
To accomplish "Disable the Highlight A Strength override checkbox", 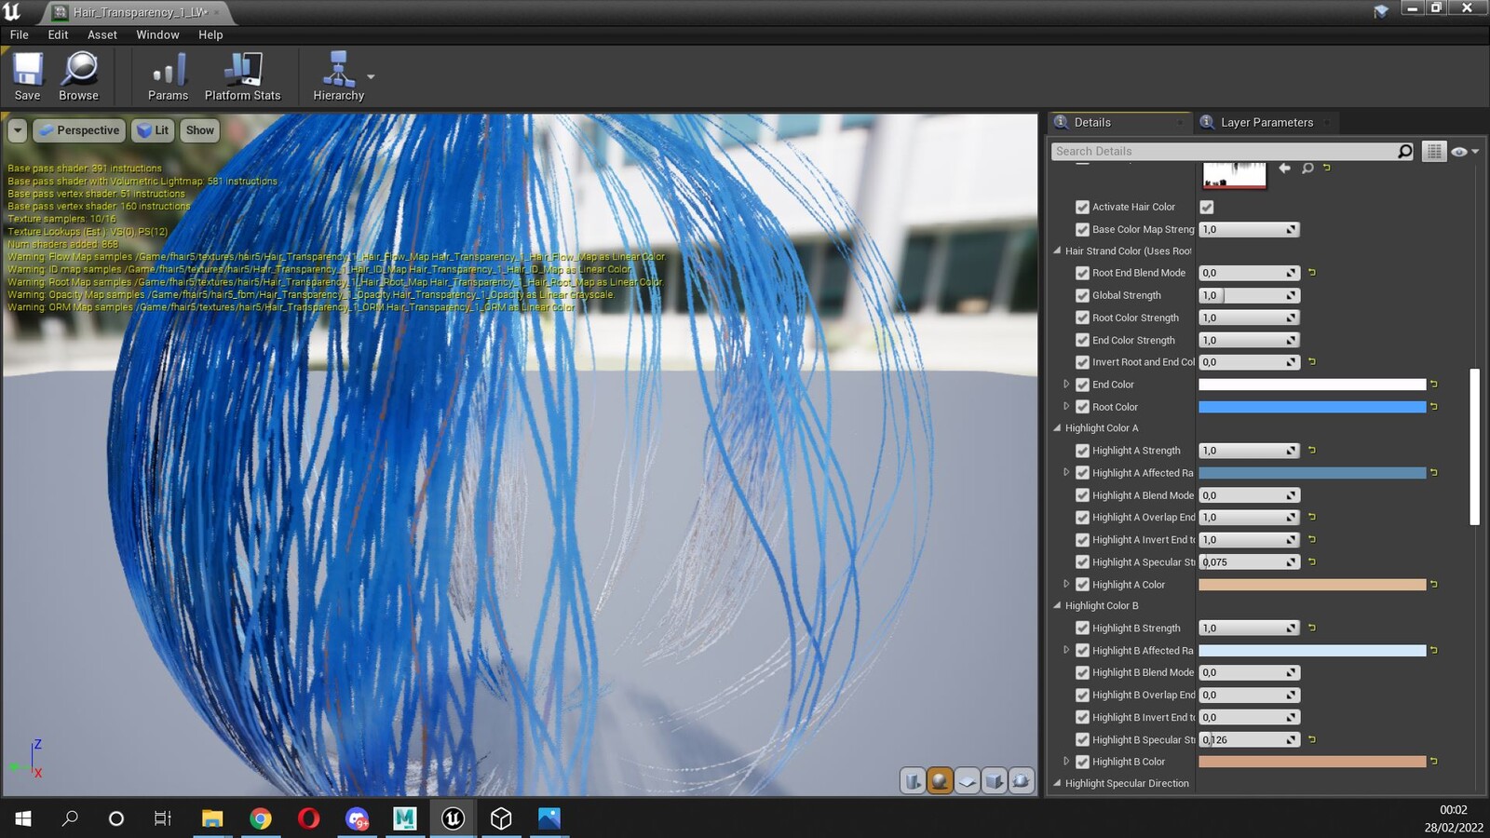I will (1082, 451).
